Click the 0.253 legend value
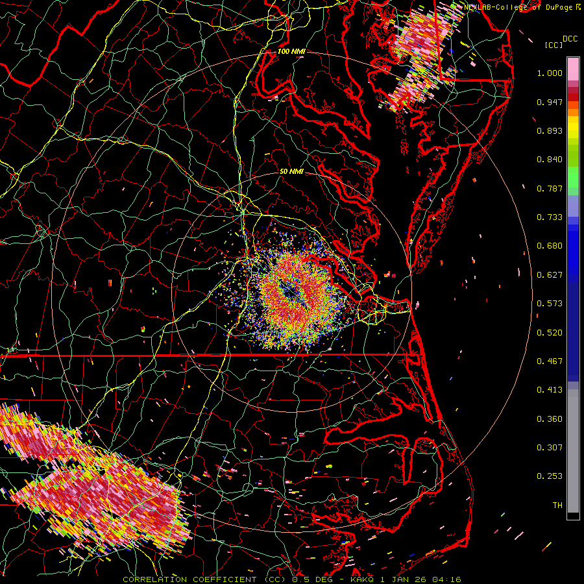The height and width of the screenshot is (584, 584). coord(550,476)
